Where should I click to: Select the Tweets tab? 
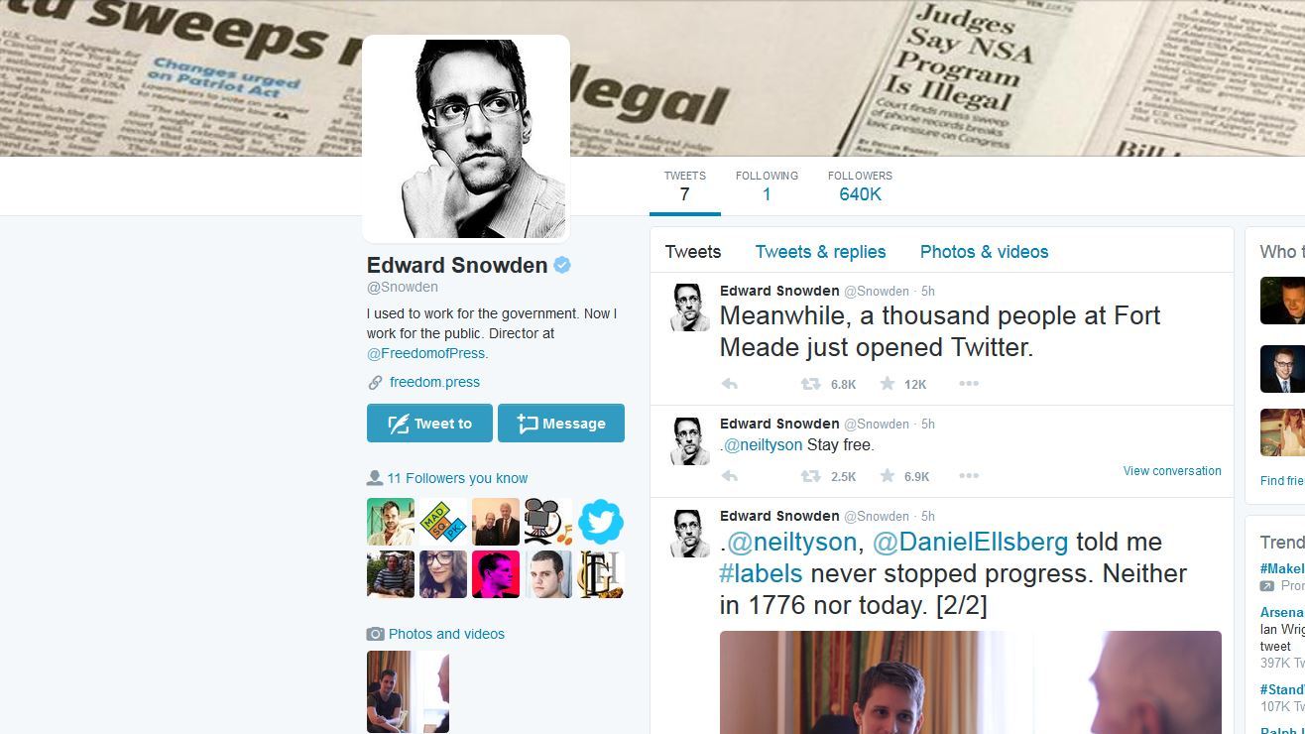pos(692,252)
